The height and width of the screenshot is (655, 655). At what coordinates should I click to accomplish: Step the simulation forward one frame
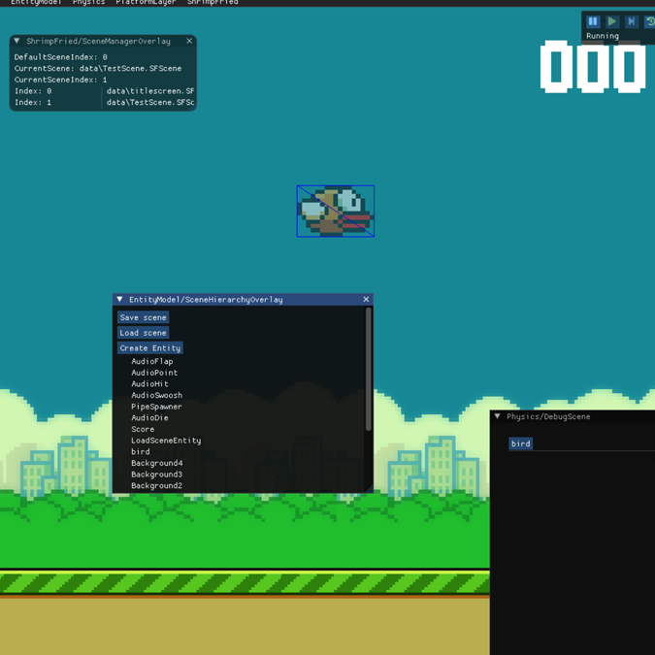(x=631, y=21)
